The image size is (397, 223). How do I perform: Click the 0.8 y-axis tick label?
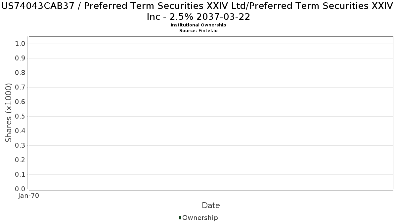(x=21, y=73)
